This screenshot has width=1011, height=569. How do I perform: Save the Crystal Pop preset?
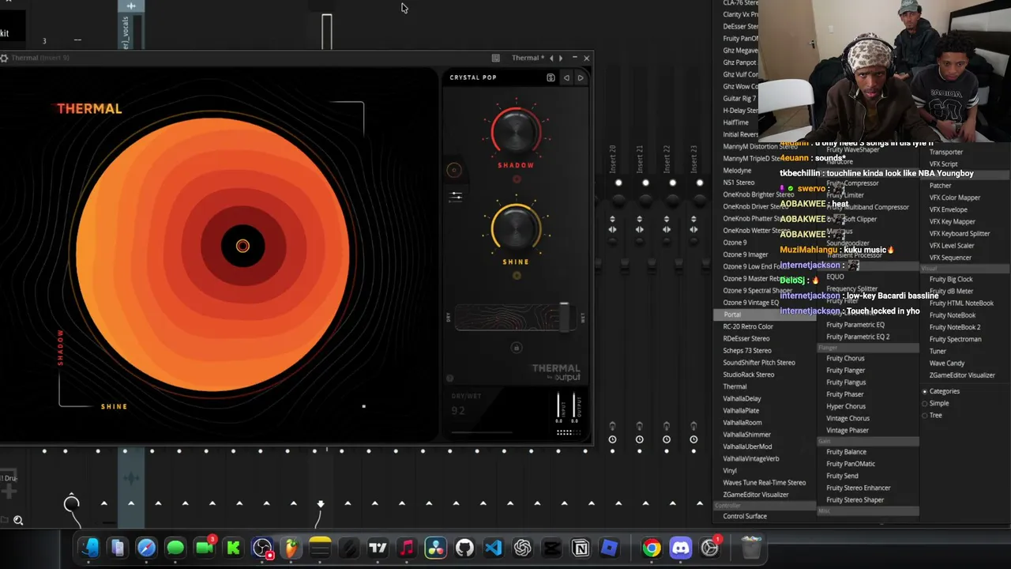click(x=551, y=77)
